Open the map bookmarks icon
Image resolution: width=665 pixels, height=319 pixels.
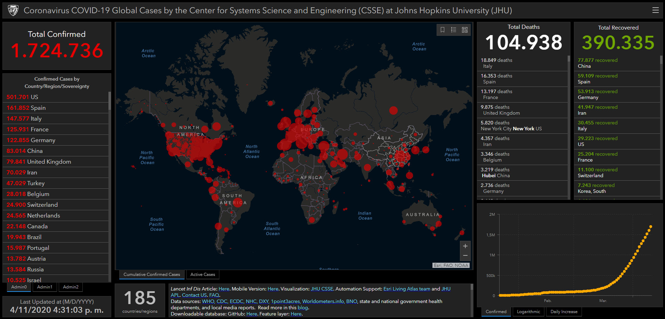443,30
